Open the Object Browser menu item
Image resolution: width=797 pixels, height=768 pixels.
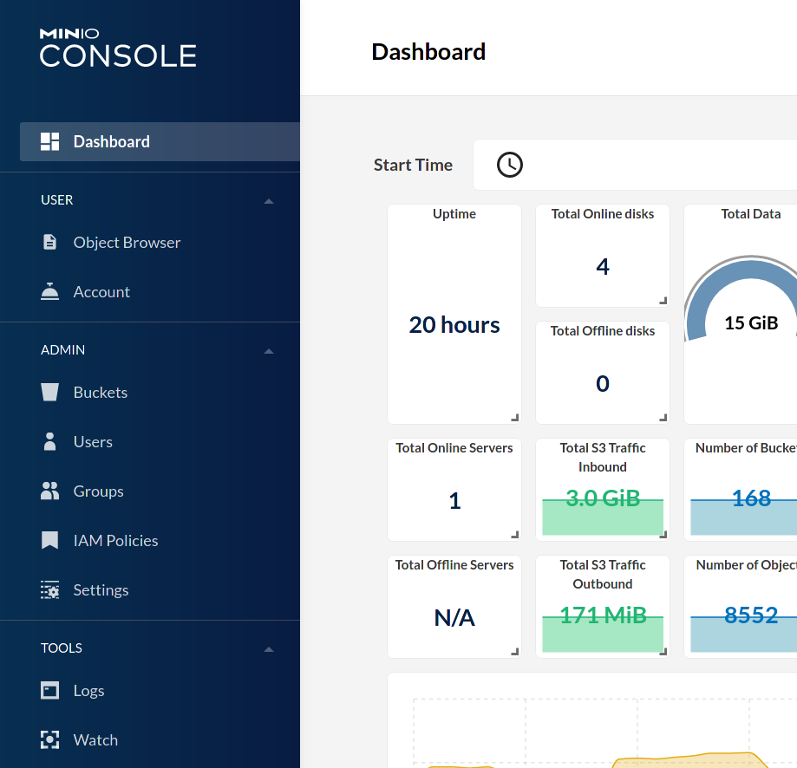pyautogui.click(x=127, y=243)
